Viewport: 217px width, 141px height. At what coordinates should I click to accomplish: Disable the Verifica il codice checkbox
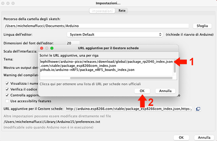7,89
